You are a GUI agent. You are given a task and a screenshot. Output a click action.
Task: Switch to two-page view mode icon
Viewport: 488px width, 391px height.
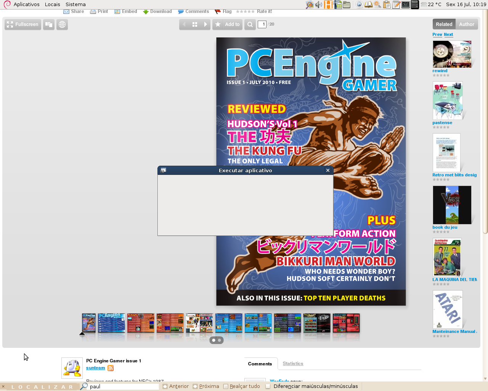pyautogui.click(x=49, y=24)
